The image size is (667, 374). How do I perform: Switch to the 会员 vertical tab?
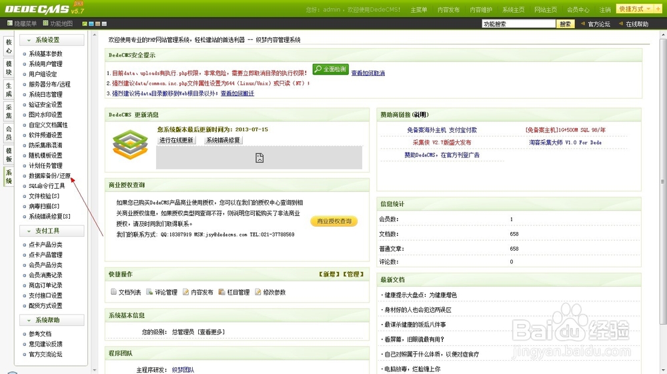coord(9,133)
